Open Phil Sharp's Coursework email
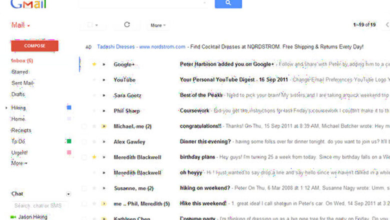Viewport: 390px width, 220px height. coord(194,110)
